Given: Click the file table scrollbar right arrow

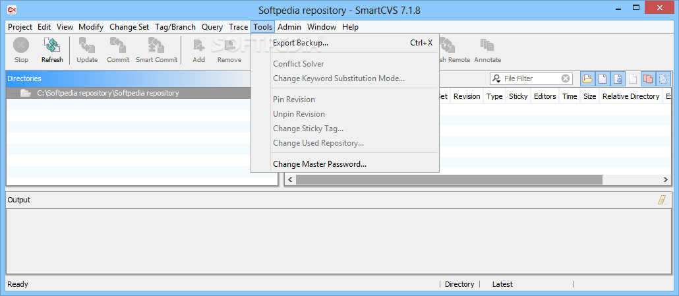Looking at the screenshot, I should pos(666,179).
